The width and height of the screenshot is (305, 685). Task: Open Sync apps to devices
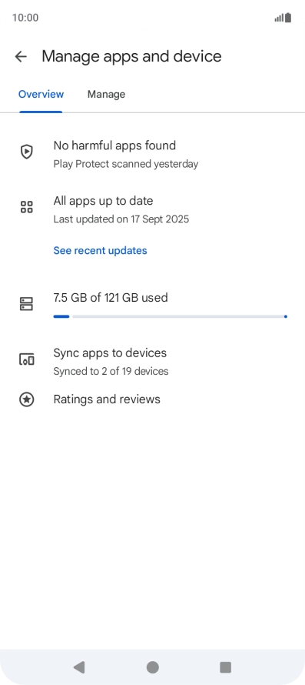(152, 362)
